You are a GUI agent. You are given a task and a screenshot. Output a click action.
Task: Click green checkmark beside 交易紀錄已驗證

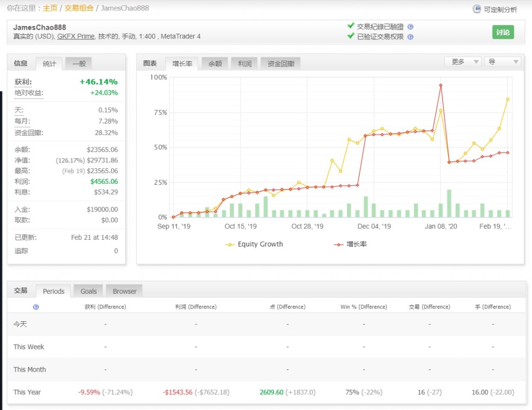tap(351, 26)
